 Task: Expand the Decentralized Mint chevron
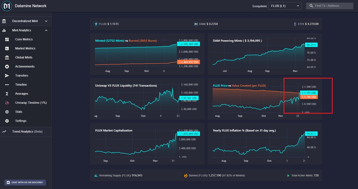[46, 21]
